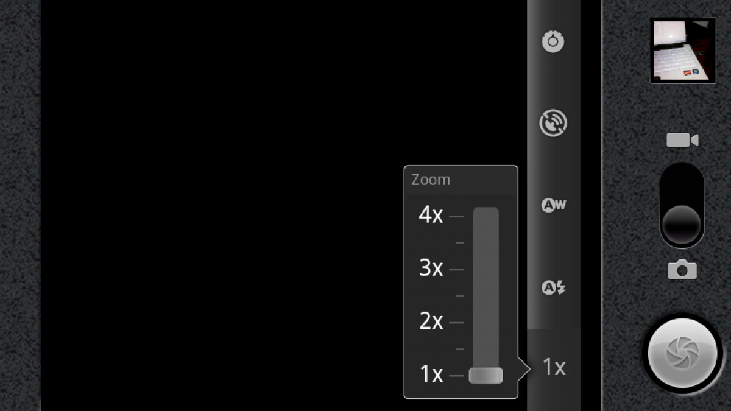Click the zoom slider track midpoint
The width and height of the screenshot is (731, 411).
486,295
